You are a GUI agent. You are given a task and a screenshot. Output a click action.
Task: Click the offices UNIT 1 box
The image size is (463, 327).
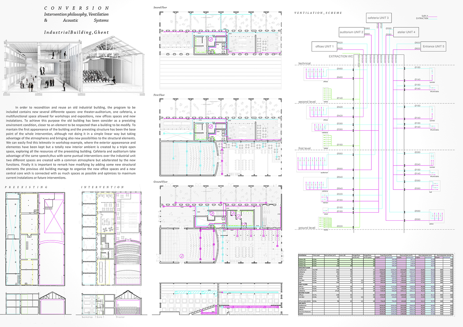pyautogui.click(x=324, y=47)
